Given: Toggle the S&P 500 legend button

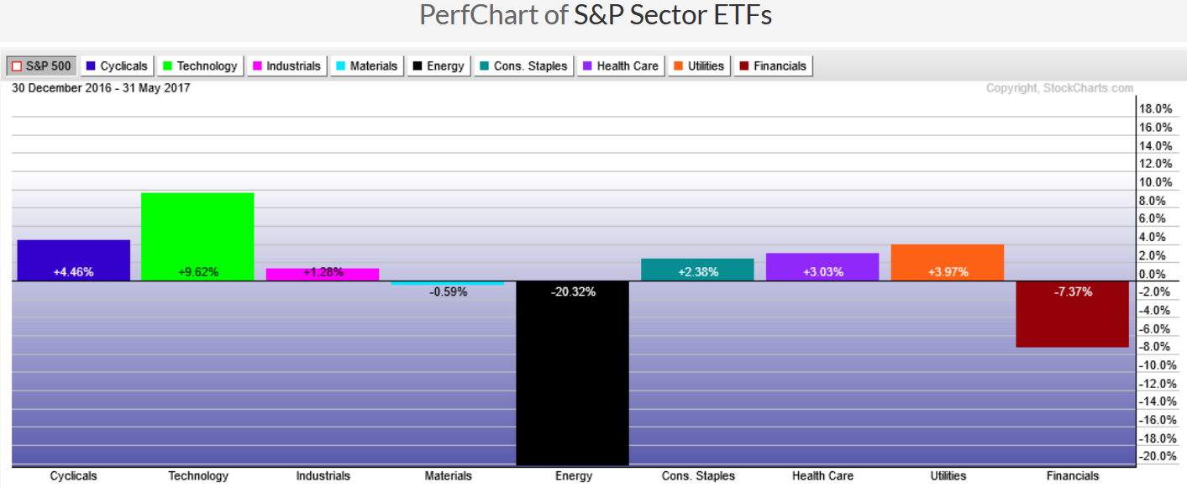Looking at the screenshot, I should tap(41, 66).
